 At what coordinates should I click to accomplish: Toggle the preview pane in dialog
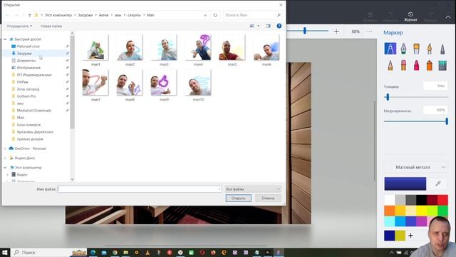(x=268, y=26)
